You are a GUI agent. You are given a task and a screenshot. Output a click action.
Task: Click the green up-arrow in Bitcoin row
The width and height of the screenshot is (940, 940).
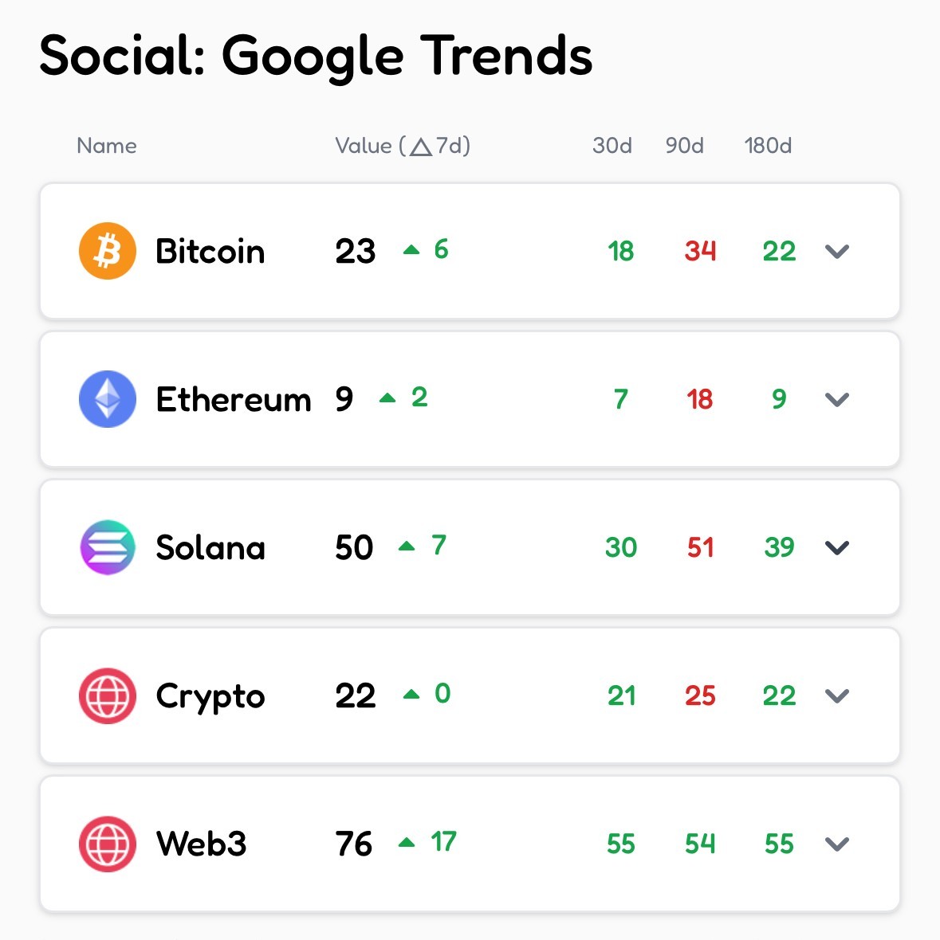pos(411,250)
